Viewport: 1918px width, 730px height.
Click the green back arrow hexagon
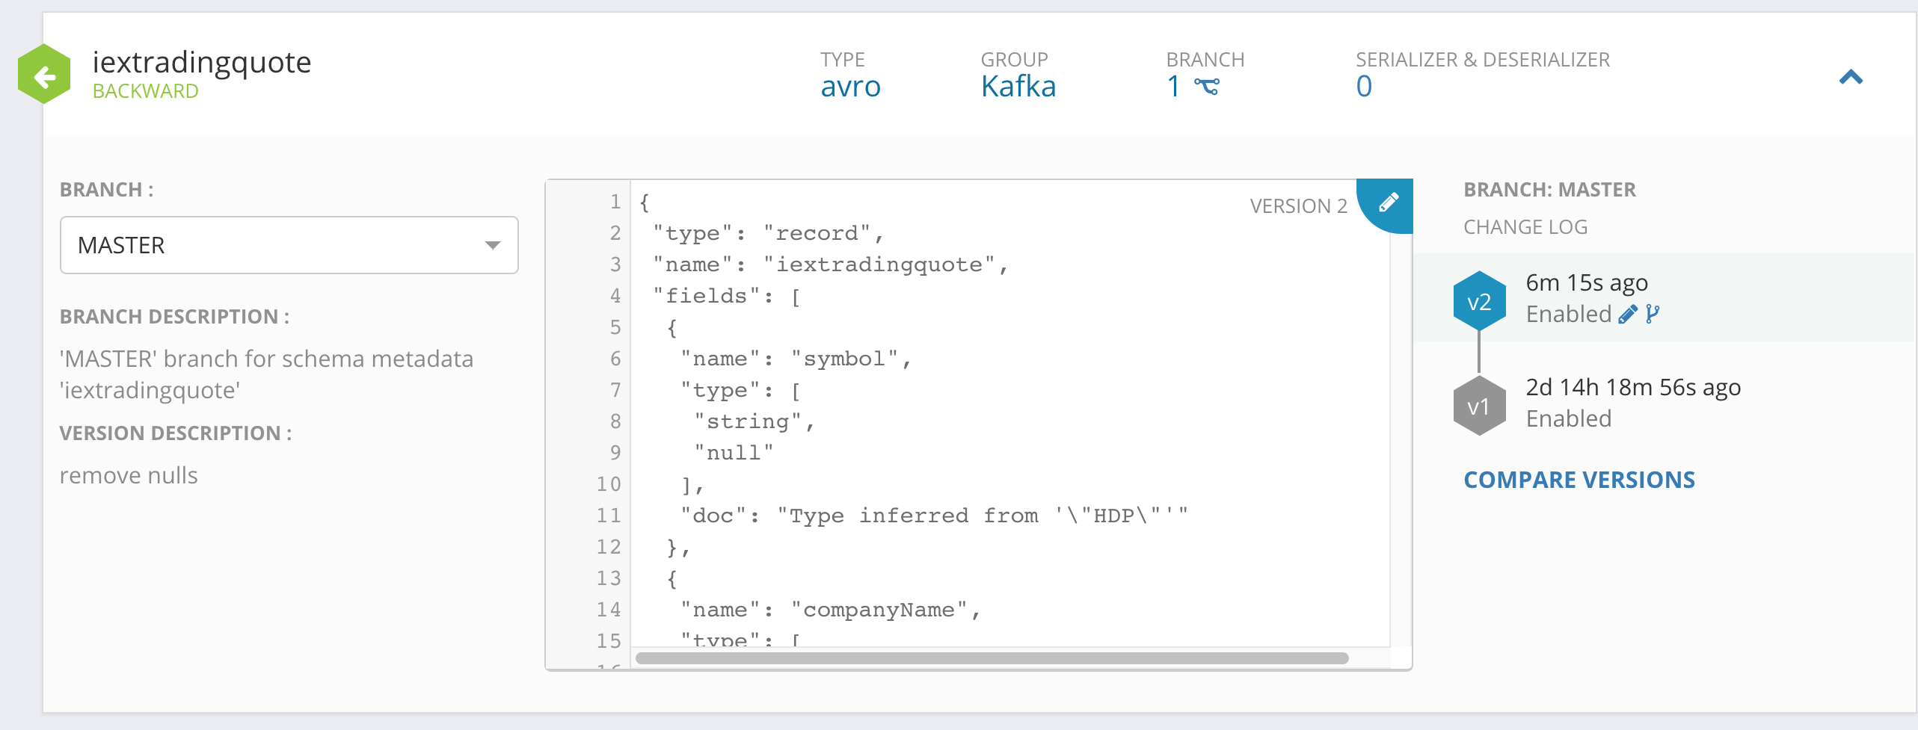[x=44, y=75]
